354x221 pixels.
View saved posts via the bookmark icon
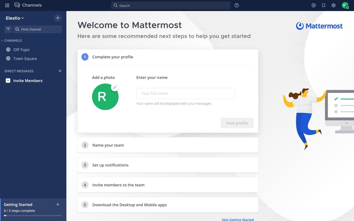pyautogui.click(x=324, y=5)
